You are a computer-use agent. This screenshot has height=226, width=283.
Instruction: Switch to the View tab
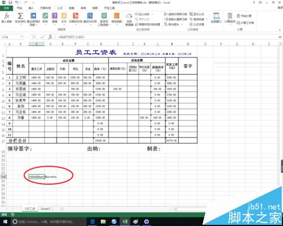point(95,8)
